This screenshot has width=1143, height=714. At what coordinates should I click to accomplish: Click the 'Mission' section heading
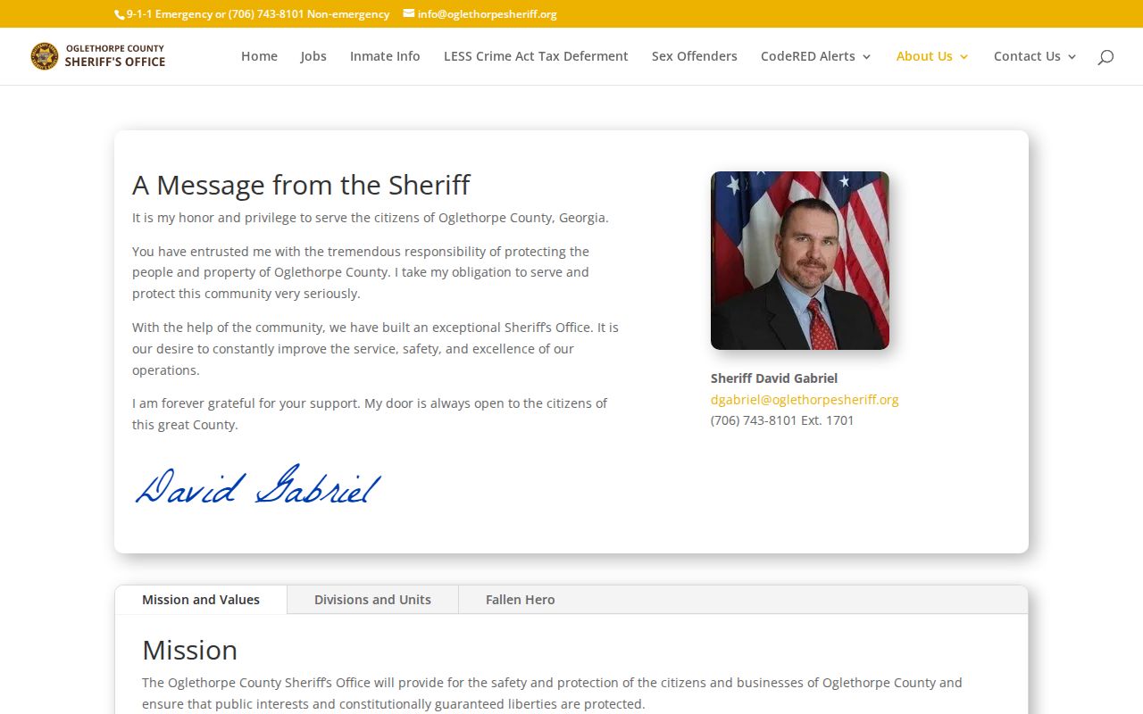(189, 650)
